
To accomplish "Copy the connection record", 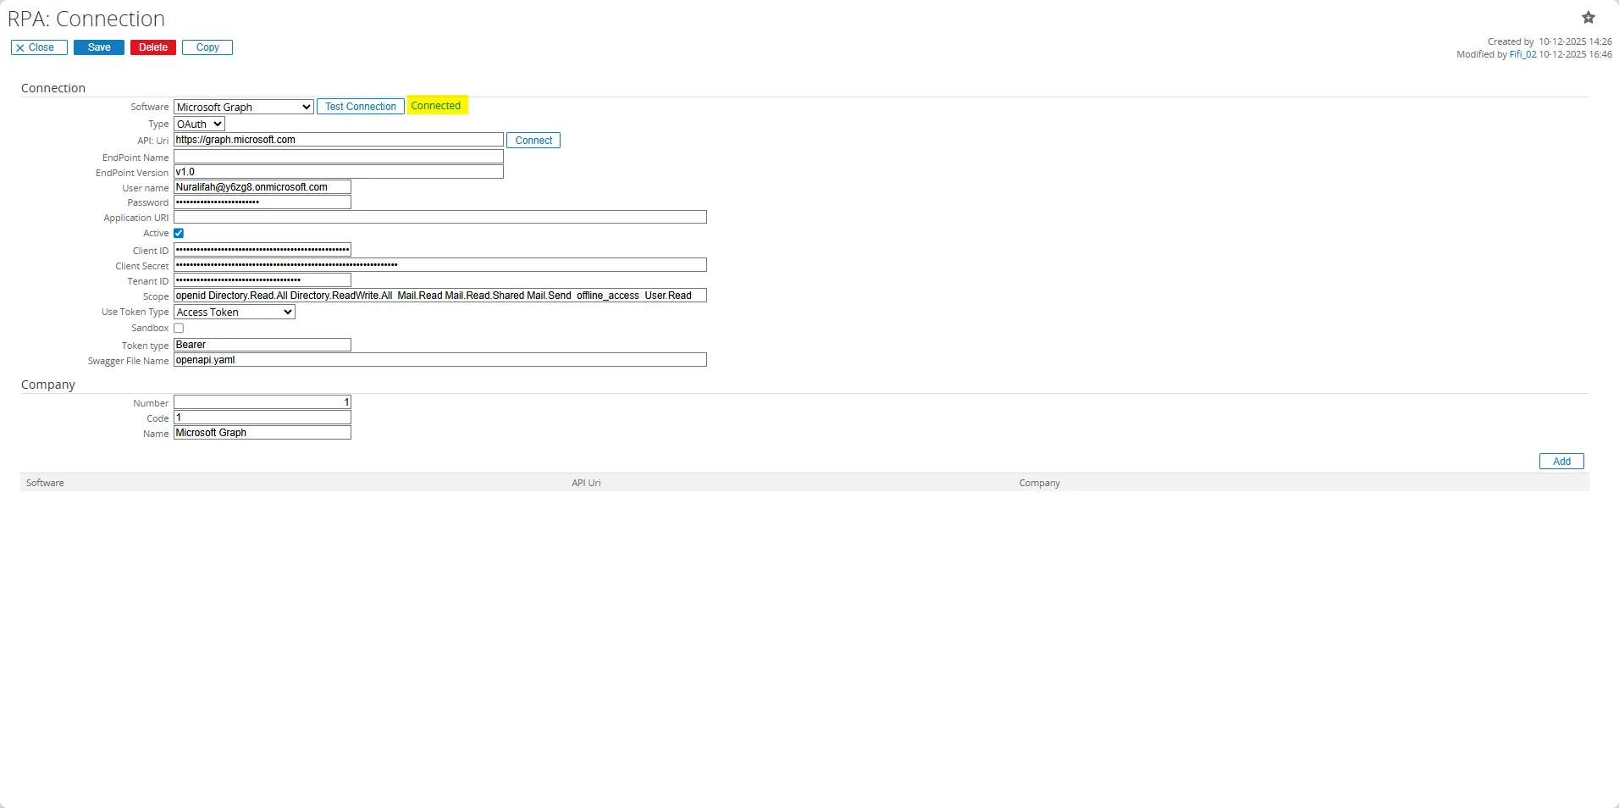I will [207, 47].
